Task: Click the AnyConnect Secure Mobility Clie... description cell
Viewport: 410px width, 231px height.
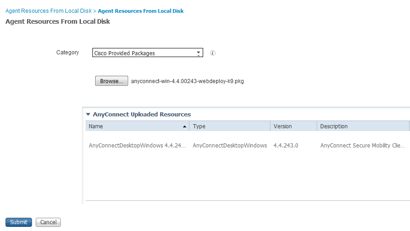Action: click(x=363, y=146)
